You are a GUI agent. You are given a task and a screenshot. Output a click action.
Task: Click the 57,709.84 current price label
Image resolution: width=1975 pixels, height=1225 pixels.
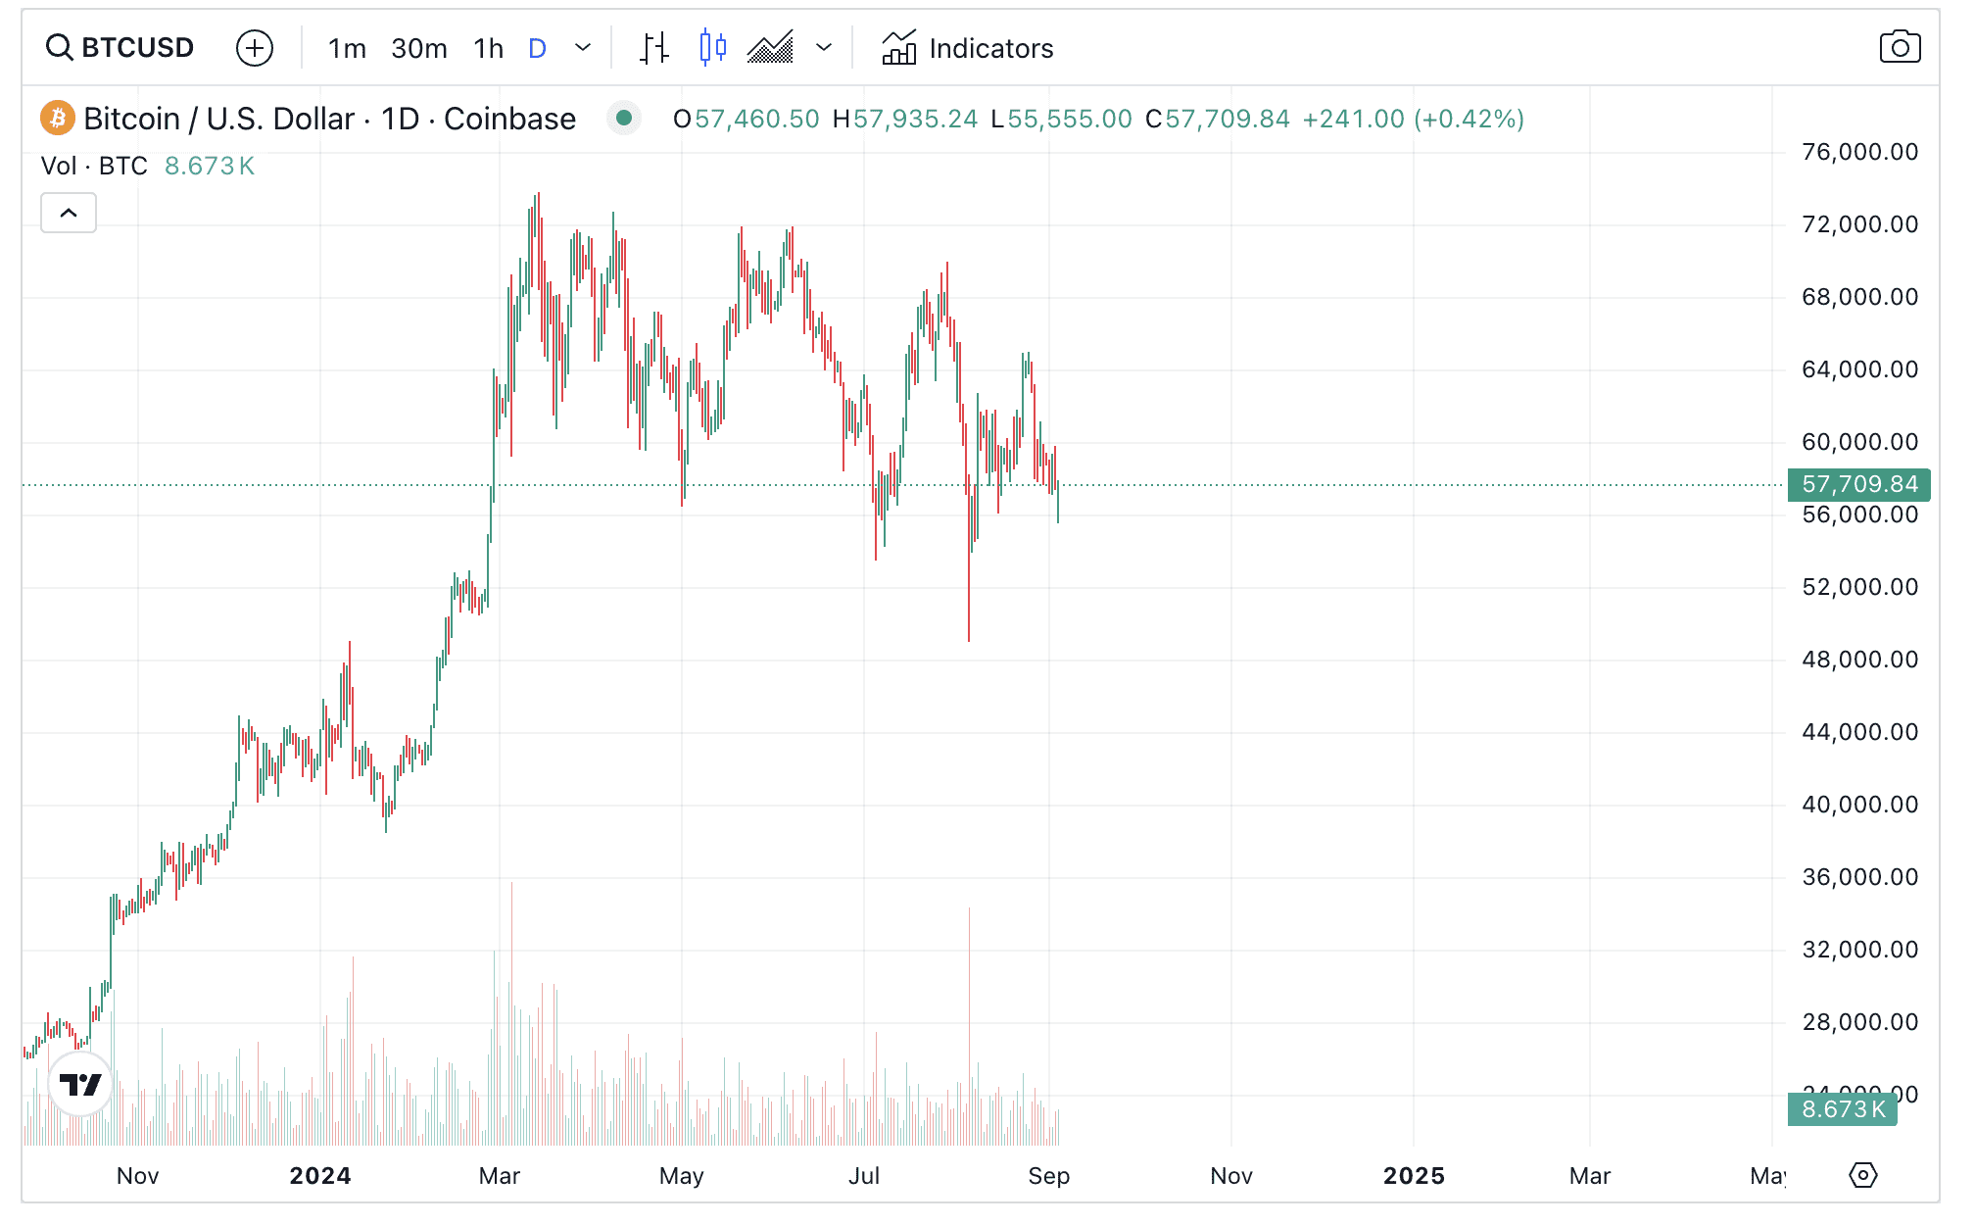pyautogui.click(x=1858, y=484)
